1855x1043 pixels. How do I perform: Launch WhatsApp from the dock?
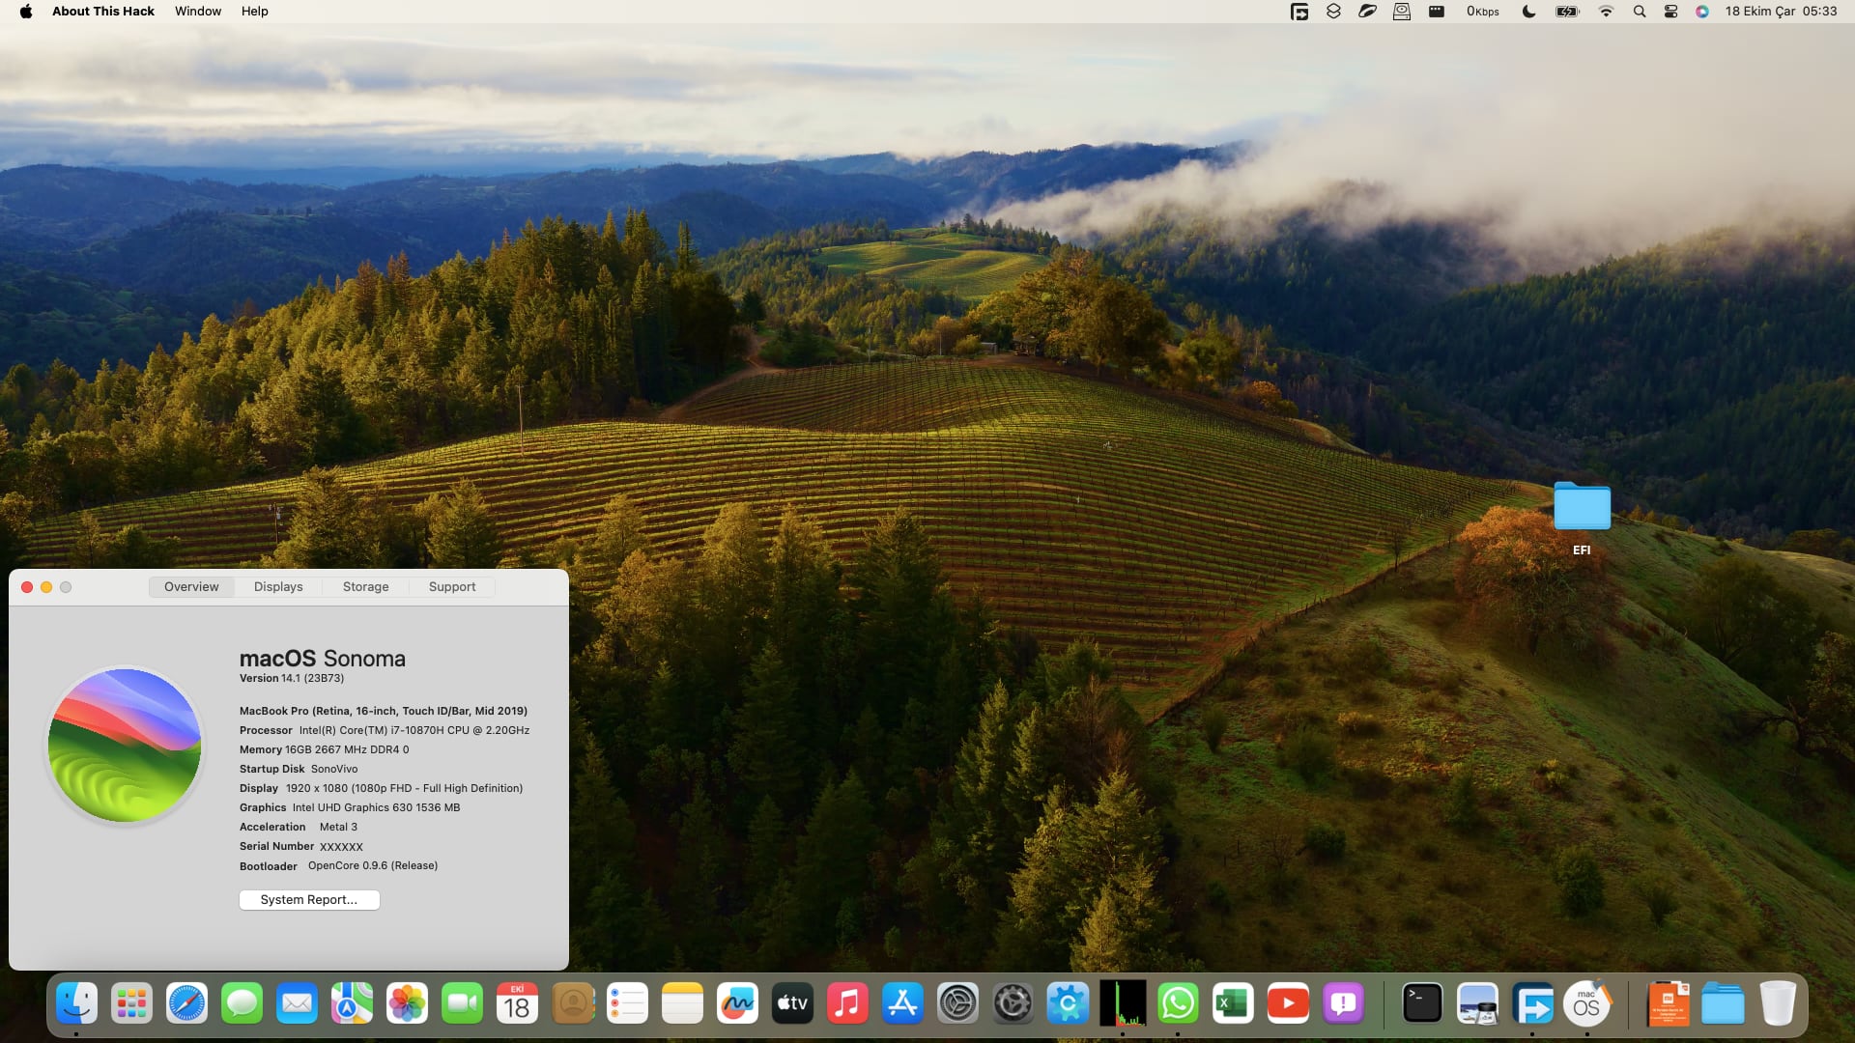point(1178,1003)
